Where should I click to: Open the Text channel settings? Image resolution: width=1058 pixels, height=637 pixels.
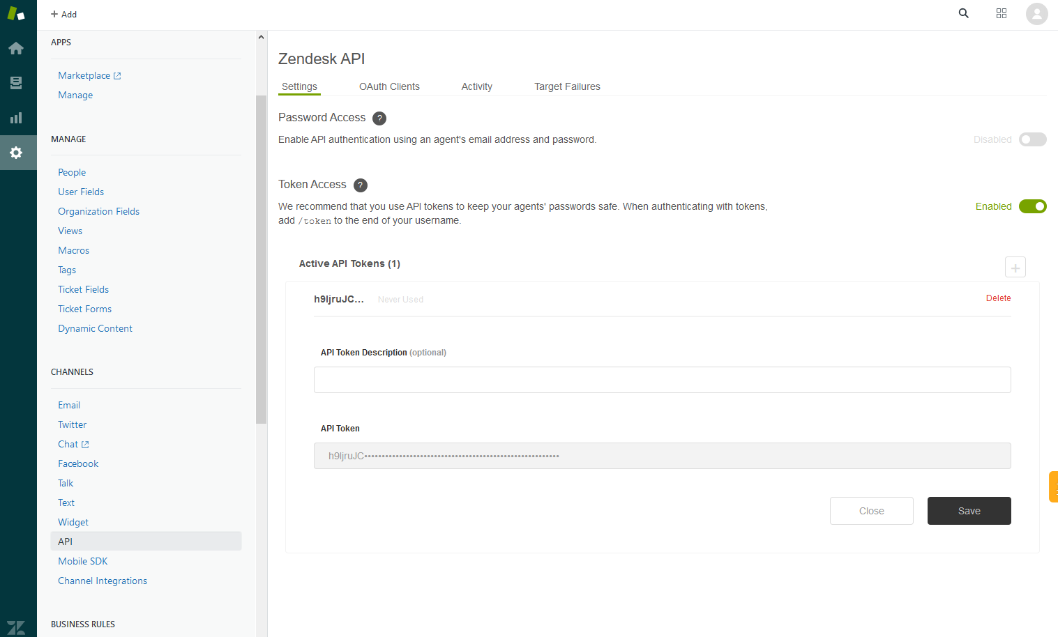tap(66, 502)
